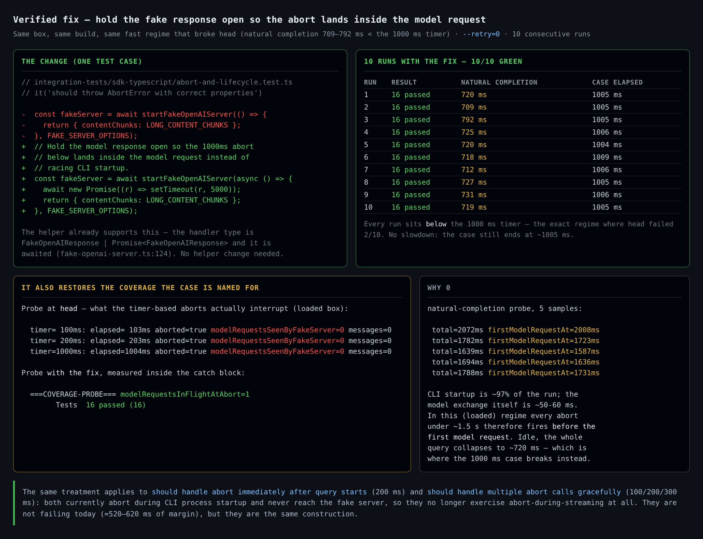This screenshot has height=539, width=703.
Task: Click '709 ms' in run 2 row
Action: (x=474, y=107)
